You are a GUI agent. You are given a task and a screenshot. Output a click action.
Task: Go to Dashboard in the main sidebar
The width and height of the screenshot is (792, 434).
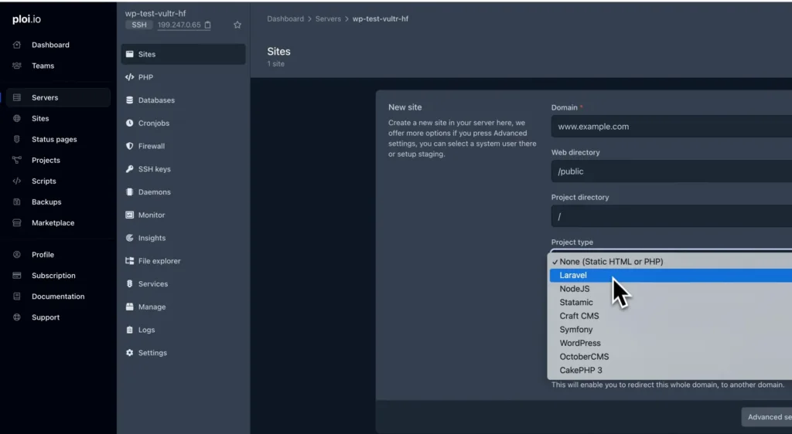(x=58, y=45)
